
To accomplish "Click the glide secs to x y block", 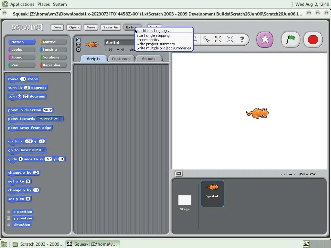I will tap(36, 159).
